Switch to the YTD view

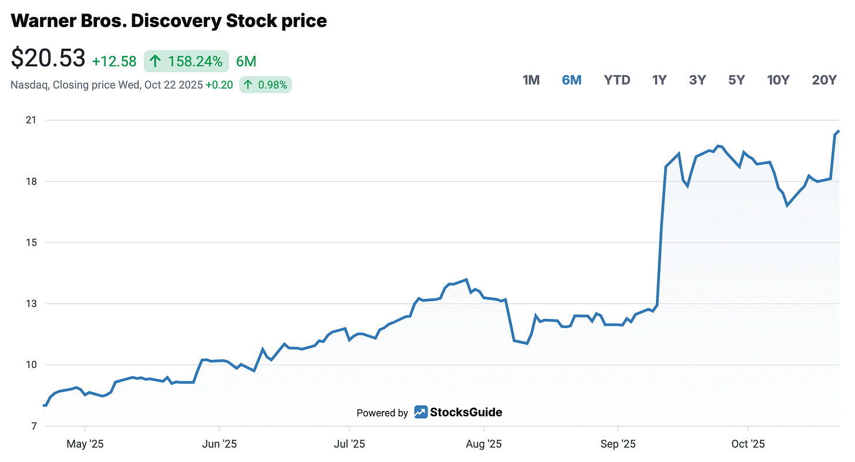click(x=617, y=80)
